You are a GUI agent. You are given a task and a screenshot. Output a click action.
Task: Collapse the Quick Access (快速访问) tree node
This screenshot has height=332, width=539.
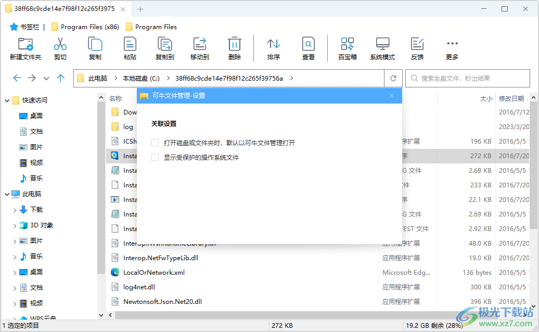point(7,100)
